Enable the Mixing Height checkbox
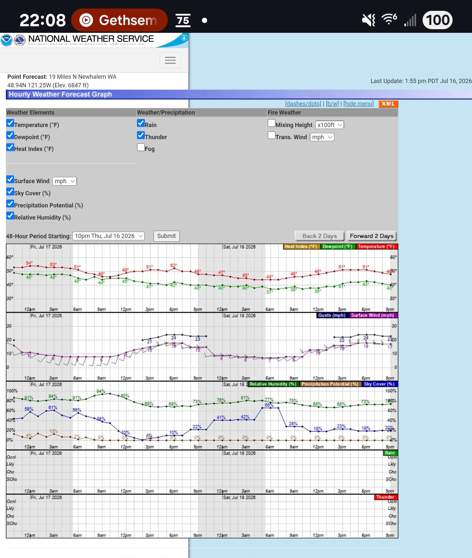The image size is (472, 558). coord(271,123)
